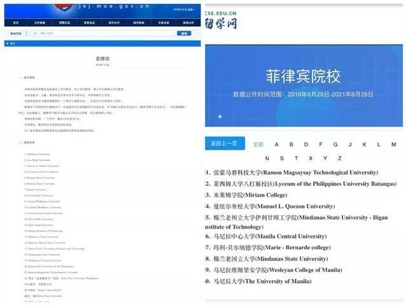Viewport: 406px width, 305px height.
Task: Click the blue 查询 search button
Action: click(184, 33)
